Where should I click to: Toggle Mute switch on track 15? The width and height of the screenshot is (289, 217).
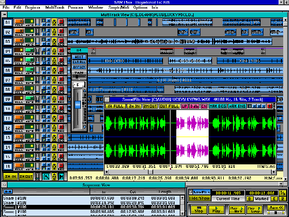click(29, 156)
